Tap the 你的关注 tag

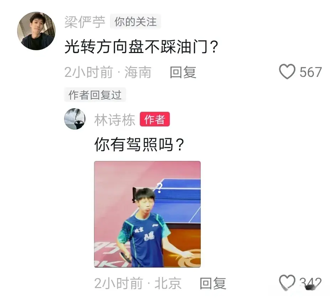coord(135,22)
